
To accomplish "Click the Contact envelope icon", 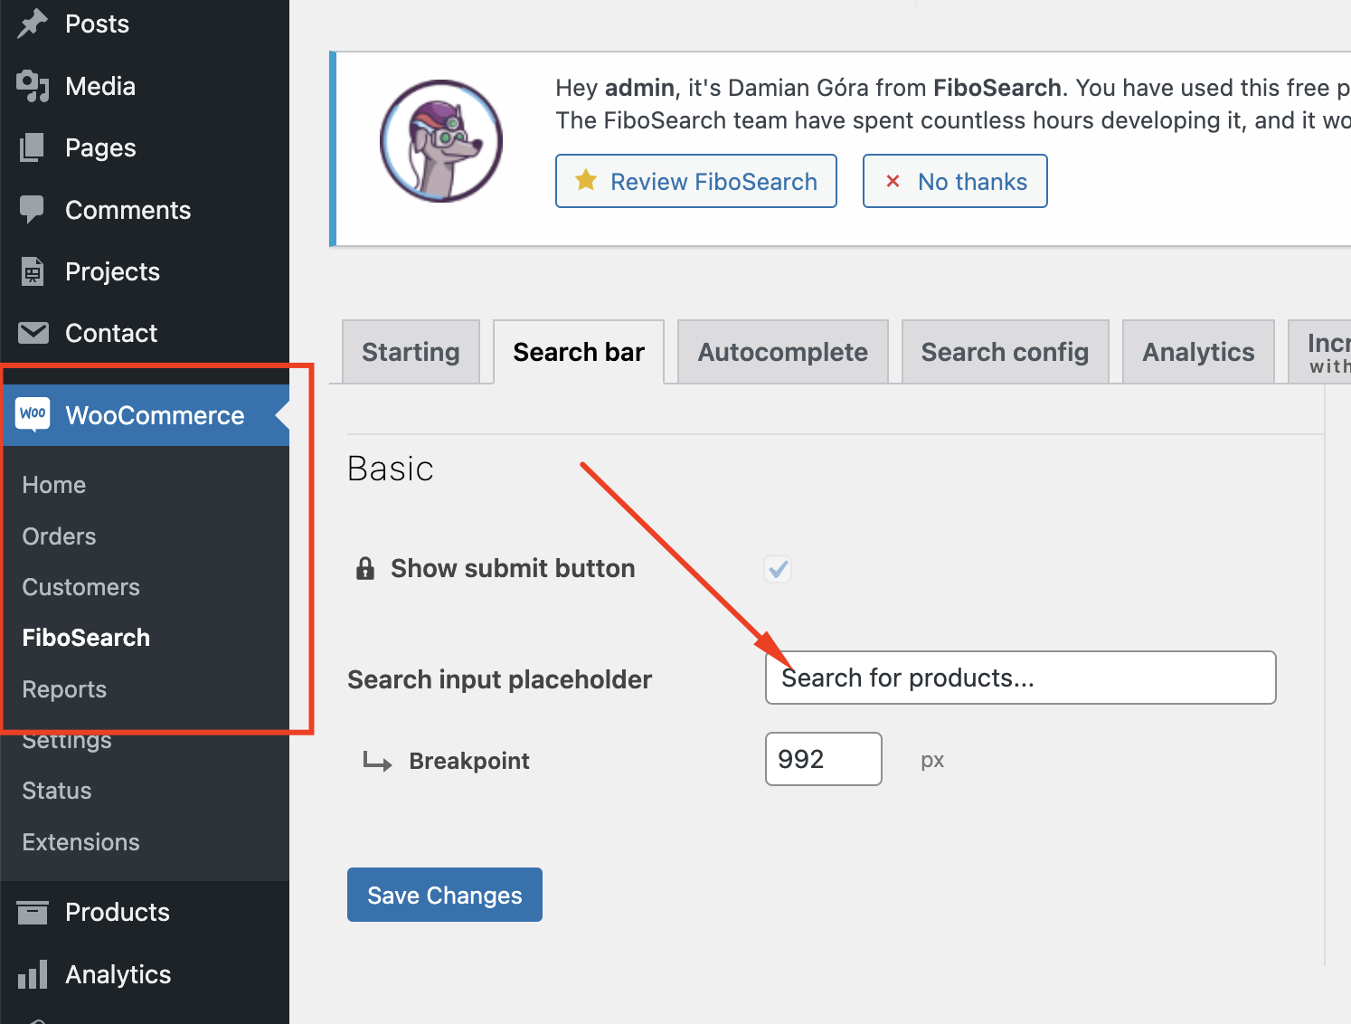I will pos(33,333).
